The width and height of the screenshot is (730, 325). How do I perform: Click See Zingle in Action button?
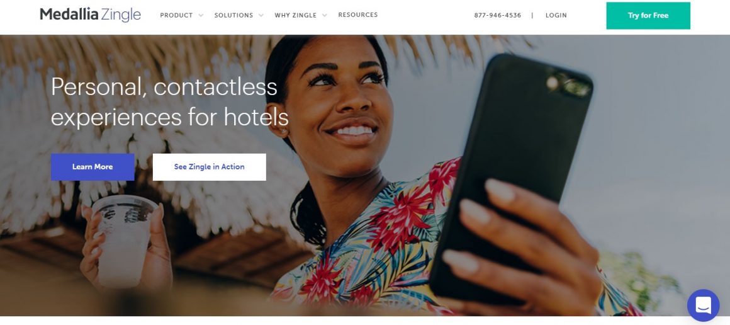click(x=210, y=167)
